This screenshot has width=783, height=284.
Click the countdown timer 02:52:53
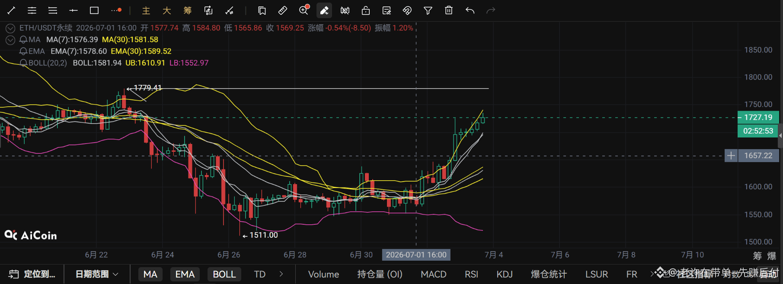pyautogui.click(x=758, y=131)
